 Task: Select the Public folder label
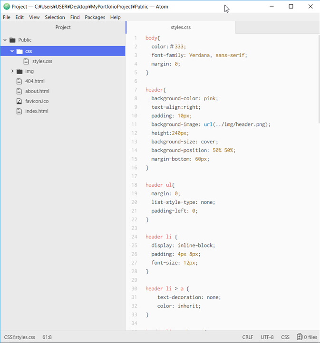(x=25, y=40)
